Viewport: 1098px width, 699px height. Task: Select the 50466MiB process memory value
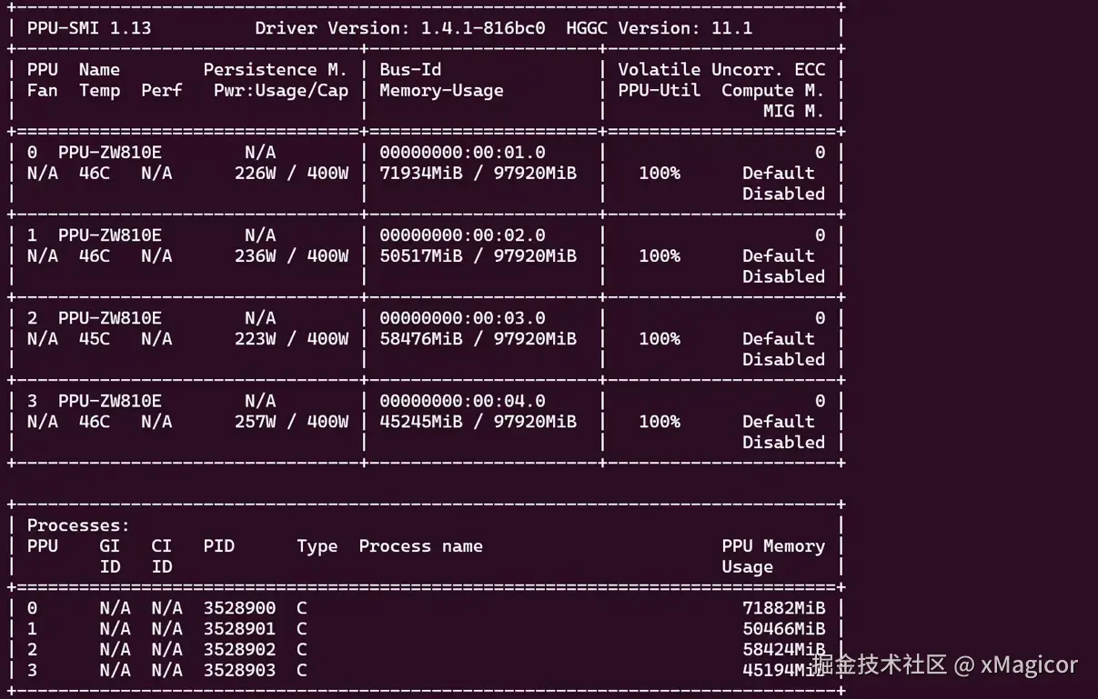[x=783, y=628]
